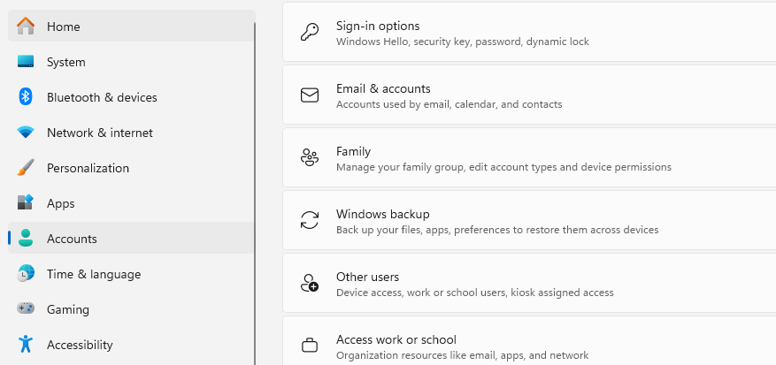
Task: Open Access work or school
Action: click(531, 346)
